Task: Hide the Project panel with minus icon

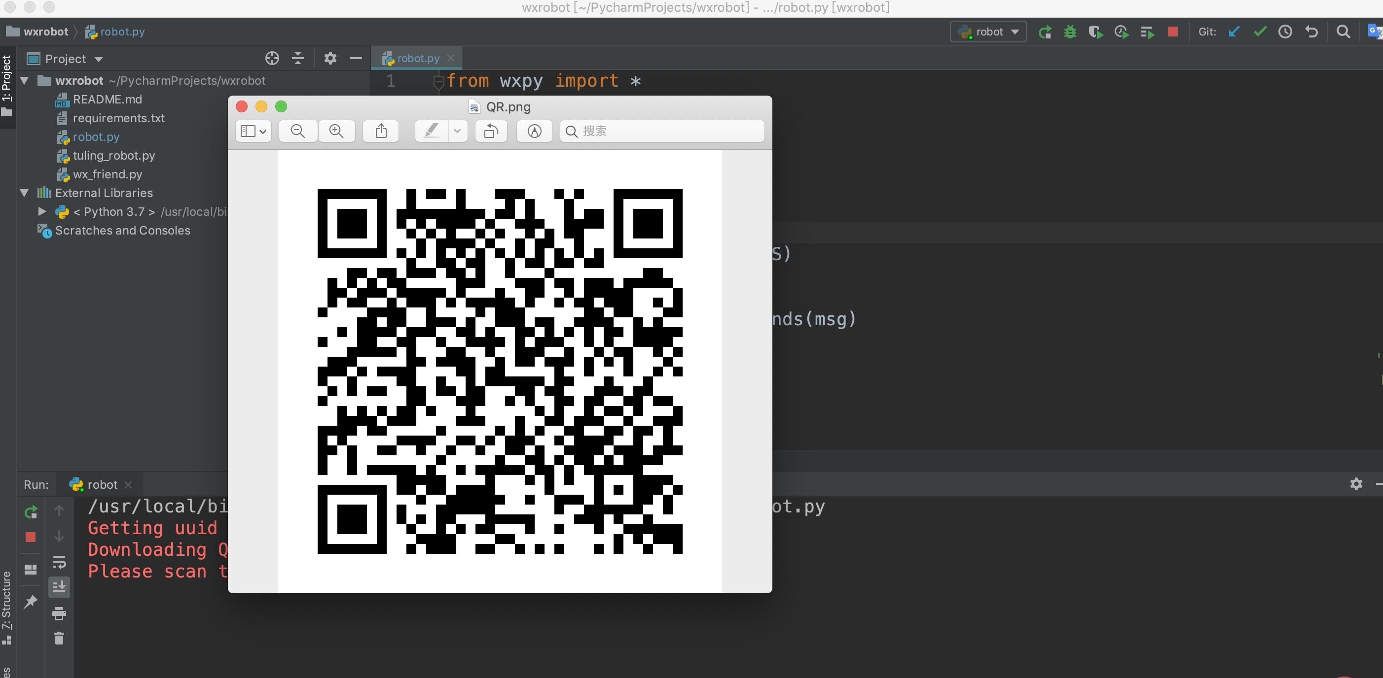Action: 356,59
